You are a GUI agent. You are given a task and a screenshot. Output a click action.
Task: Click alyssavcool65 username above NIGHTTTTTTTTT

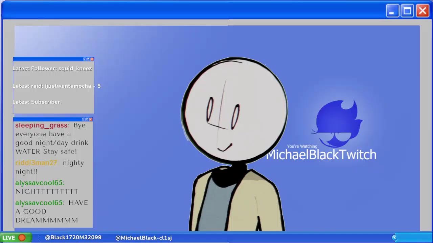click(x=39, y=183)
